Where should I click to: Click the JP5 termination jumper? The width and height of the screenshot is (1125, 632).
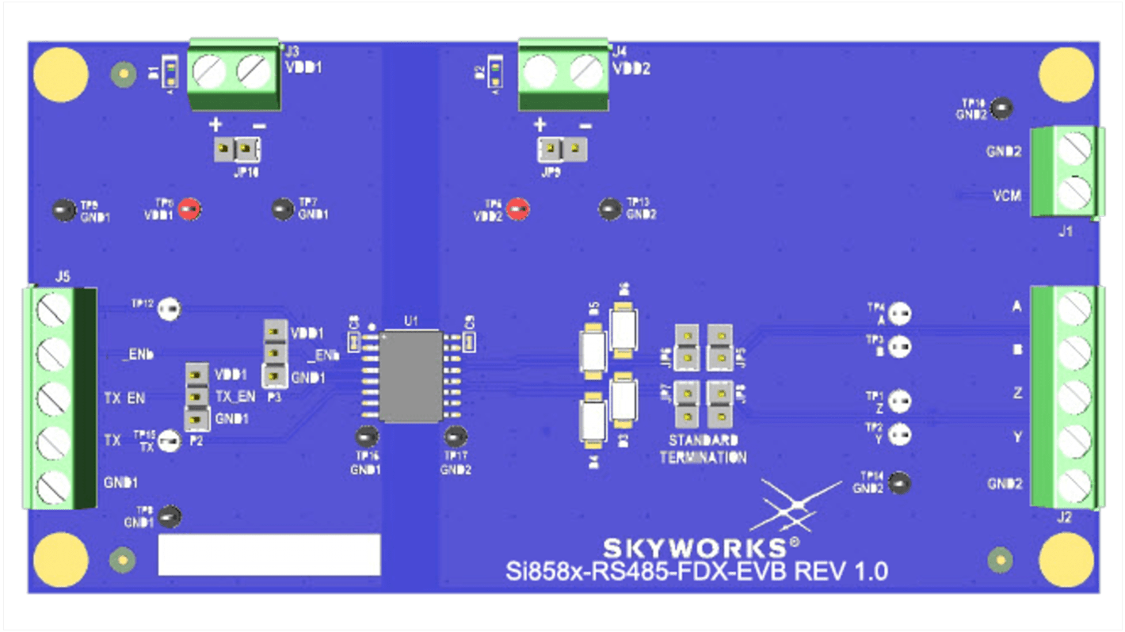(x=719, y=347)
